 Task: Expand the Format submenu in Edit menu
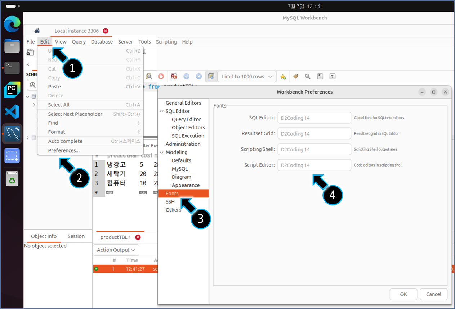point(139,132)
